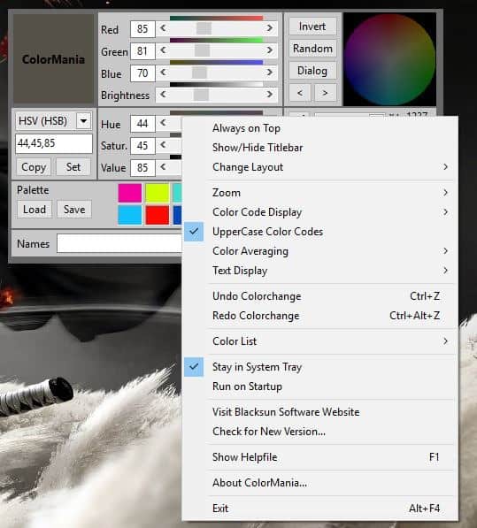Click the Red value input field
Viewport: 477px width, 528px height.
pos(142,29)
